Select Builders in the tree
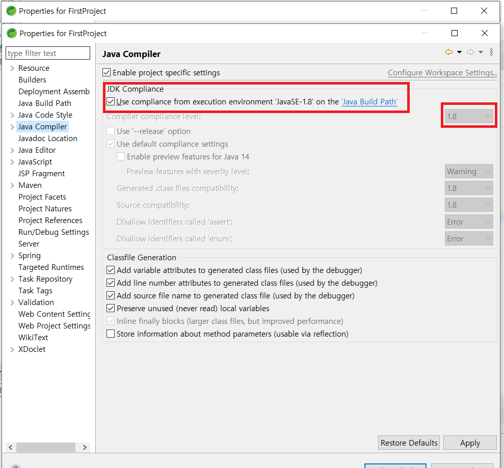Image resolution: width=504 pixels, height=468 pixels. pos(32,79)
